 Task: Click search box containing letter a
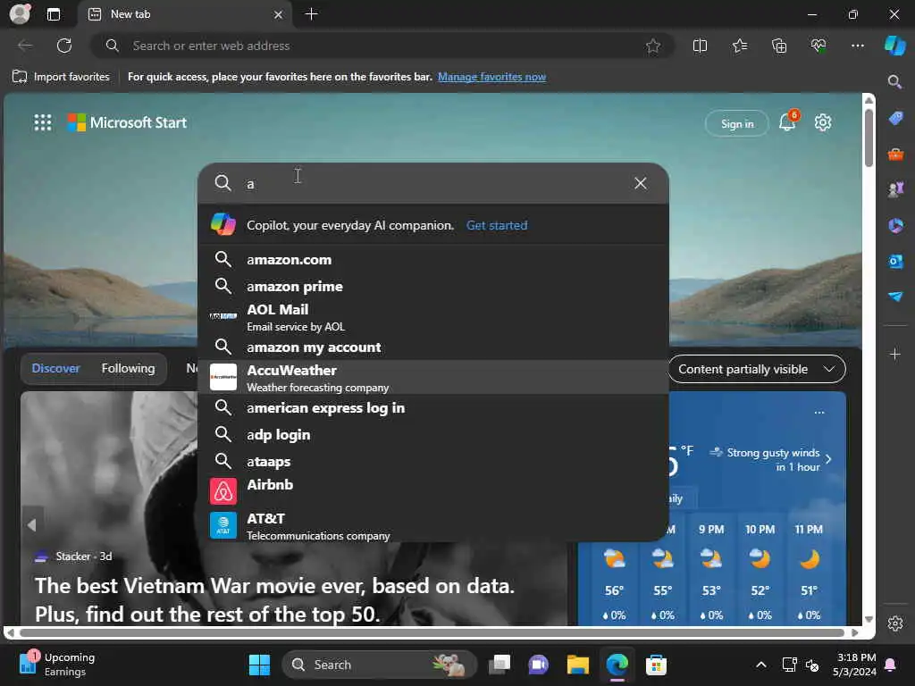tap(433, 183)
